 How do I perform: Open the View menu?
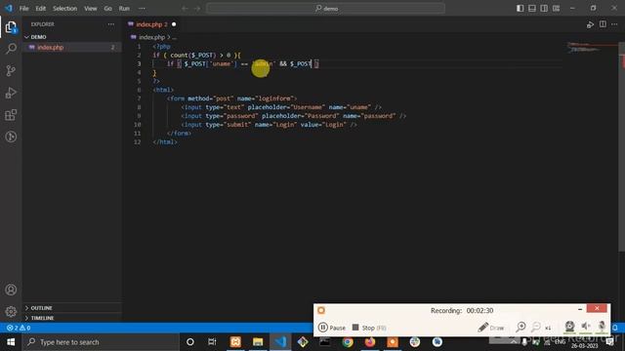91,9
